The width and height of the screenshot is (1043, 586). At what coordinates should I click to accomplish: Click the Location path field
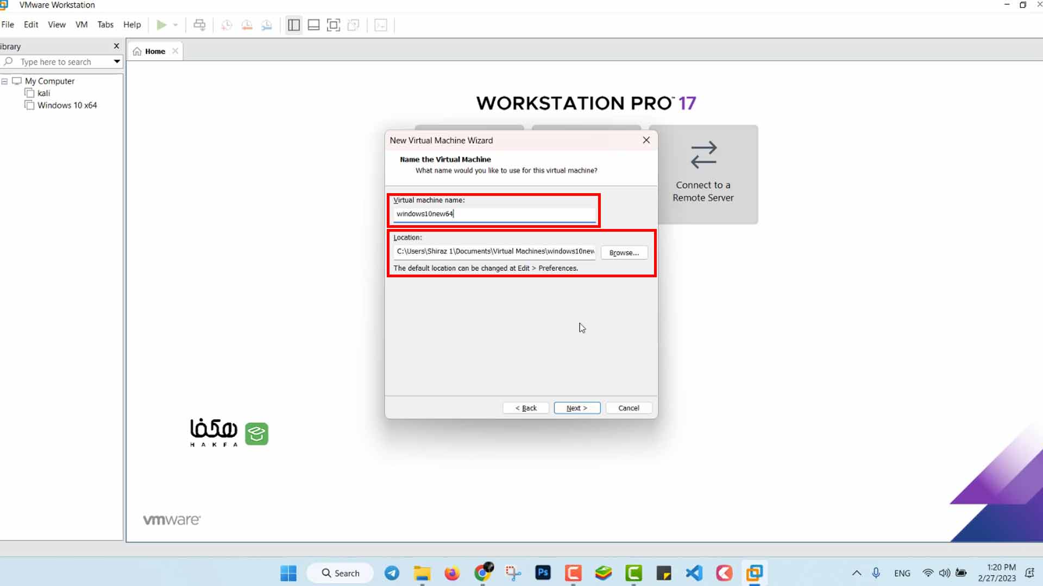[494, 251]
